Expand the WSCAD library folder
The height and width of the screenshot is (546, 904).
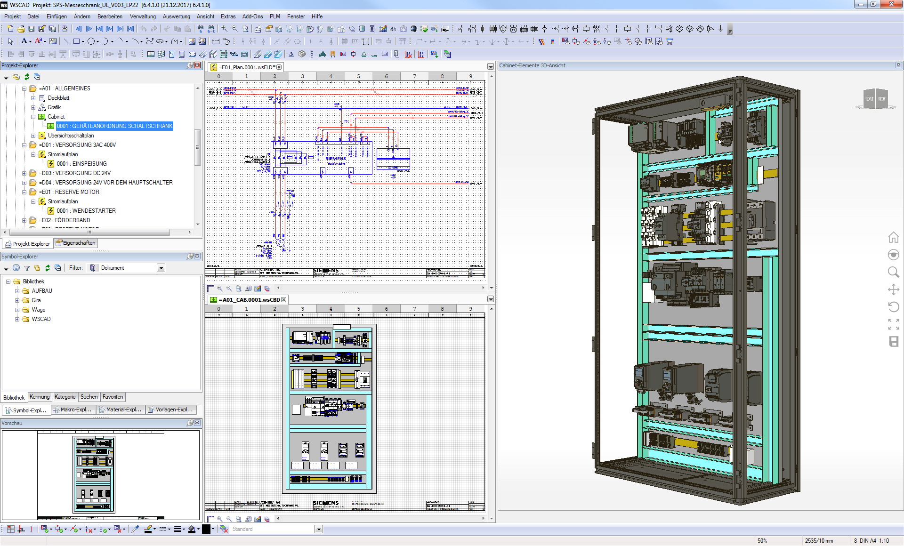(x=17, y=319)
